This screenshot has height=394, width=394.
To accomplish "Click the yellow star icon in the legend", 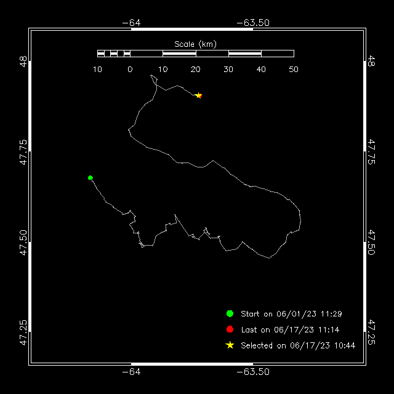I will [x=230, y=345].
